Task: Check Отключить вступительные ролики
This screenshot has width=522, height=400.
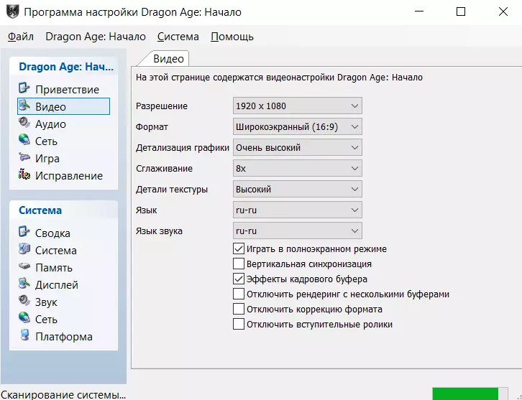Action: point(239,324)
